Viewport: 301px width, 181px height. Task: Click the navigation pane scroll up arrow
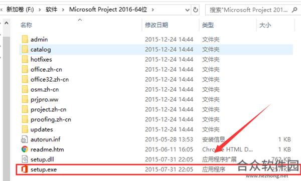(7, 23)
